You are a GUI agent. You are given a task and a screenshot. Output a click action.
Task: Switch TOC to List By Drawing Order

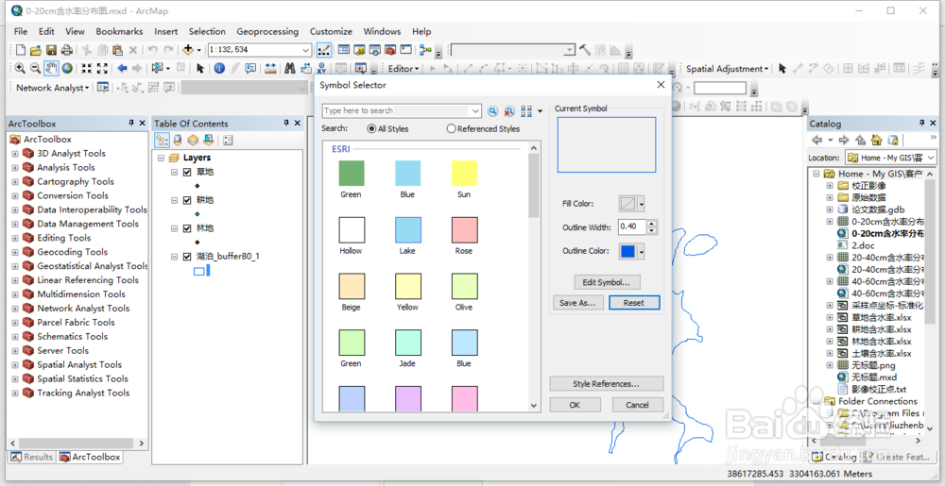coord(162,141)
